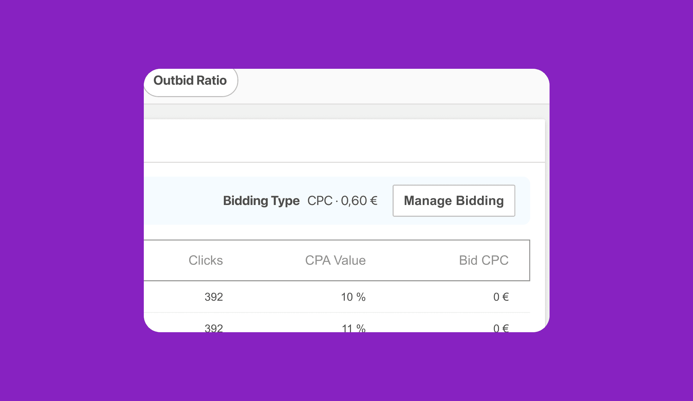693x401 pixels.
Task: Click the CPC bidding type text
Action: pos(319,201)
